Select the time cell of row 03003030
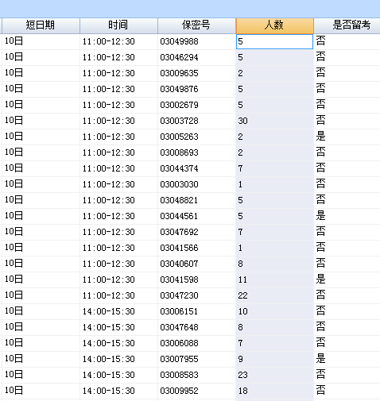This screenshot has height=401, width=380. click(x=118, y=184)
